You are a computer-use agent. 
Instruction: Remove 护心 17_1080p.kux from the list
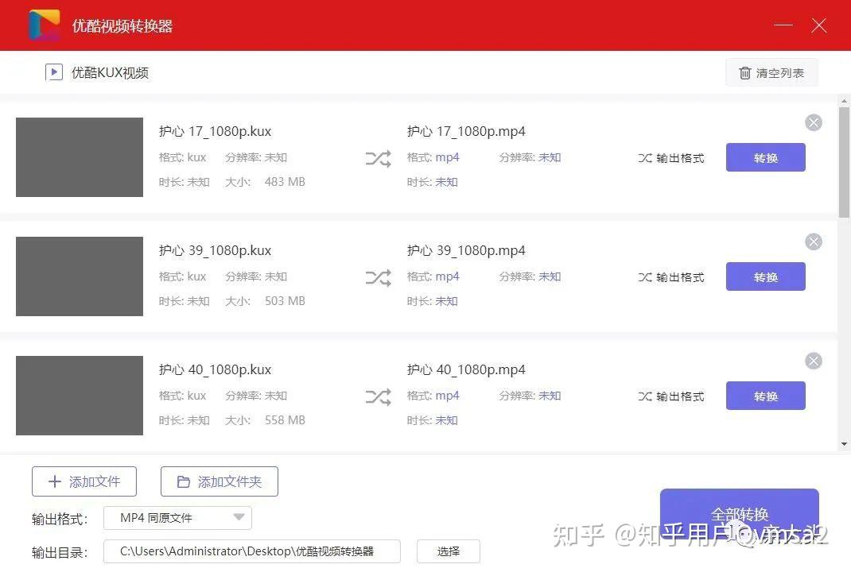coord(813,122)
